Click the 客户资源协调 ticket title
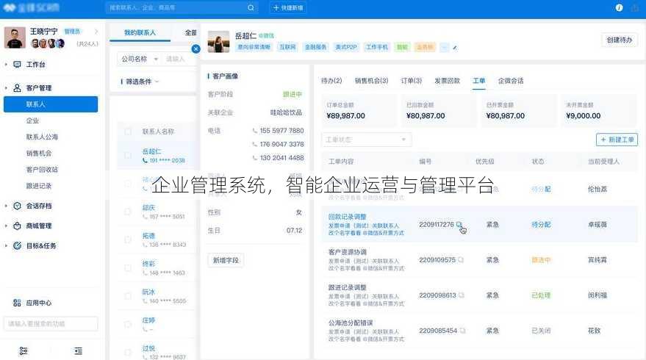The image size is (646, 360). point(347,252)
